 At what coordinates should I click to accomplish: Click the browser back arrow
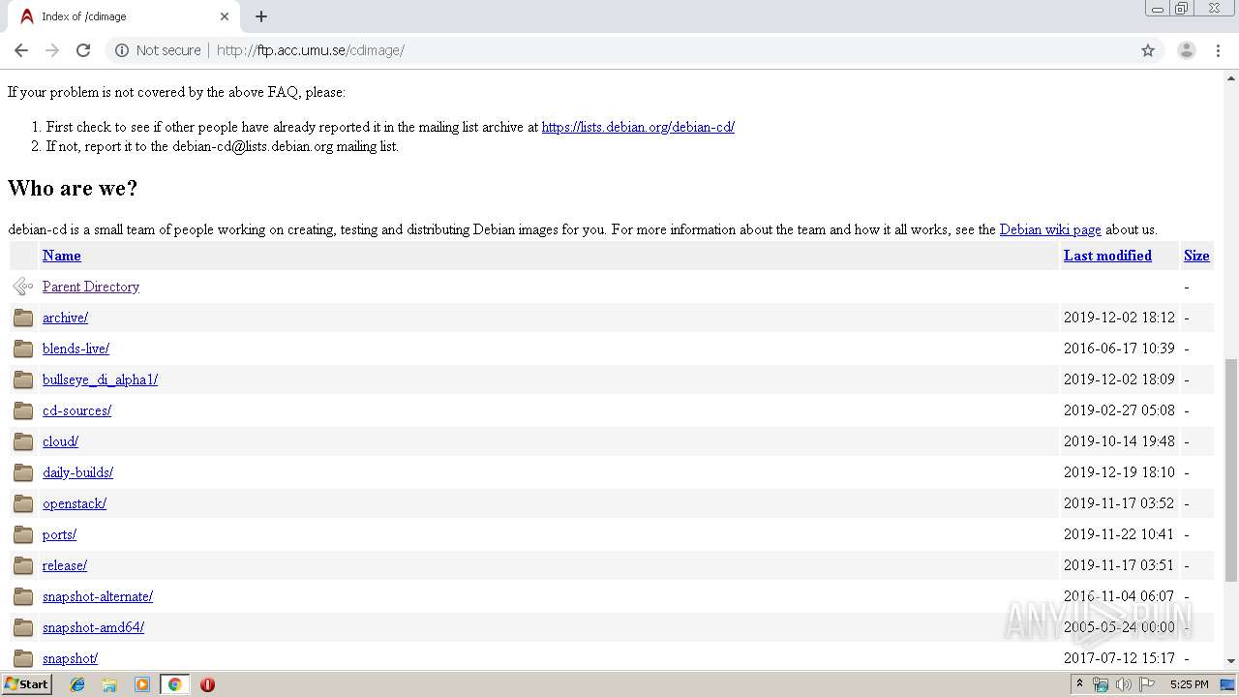[x=21, y=50]
